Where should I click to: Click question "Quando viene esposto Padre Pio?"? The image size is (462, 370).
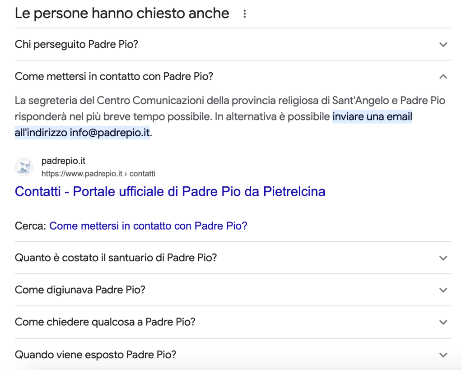pos(95,355)
